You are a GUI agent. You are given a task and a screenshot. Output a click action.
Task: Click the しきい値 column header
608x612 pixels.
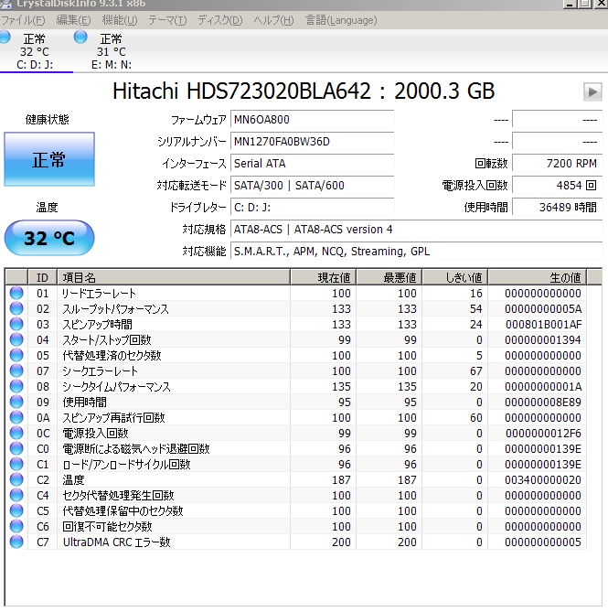coord(455,277)
